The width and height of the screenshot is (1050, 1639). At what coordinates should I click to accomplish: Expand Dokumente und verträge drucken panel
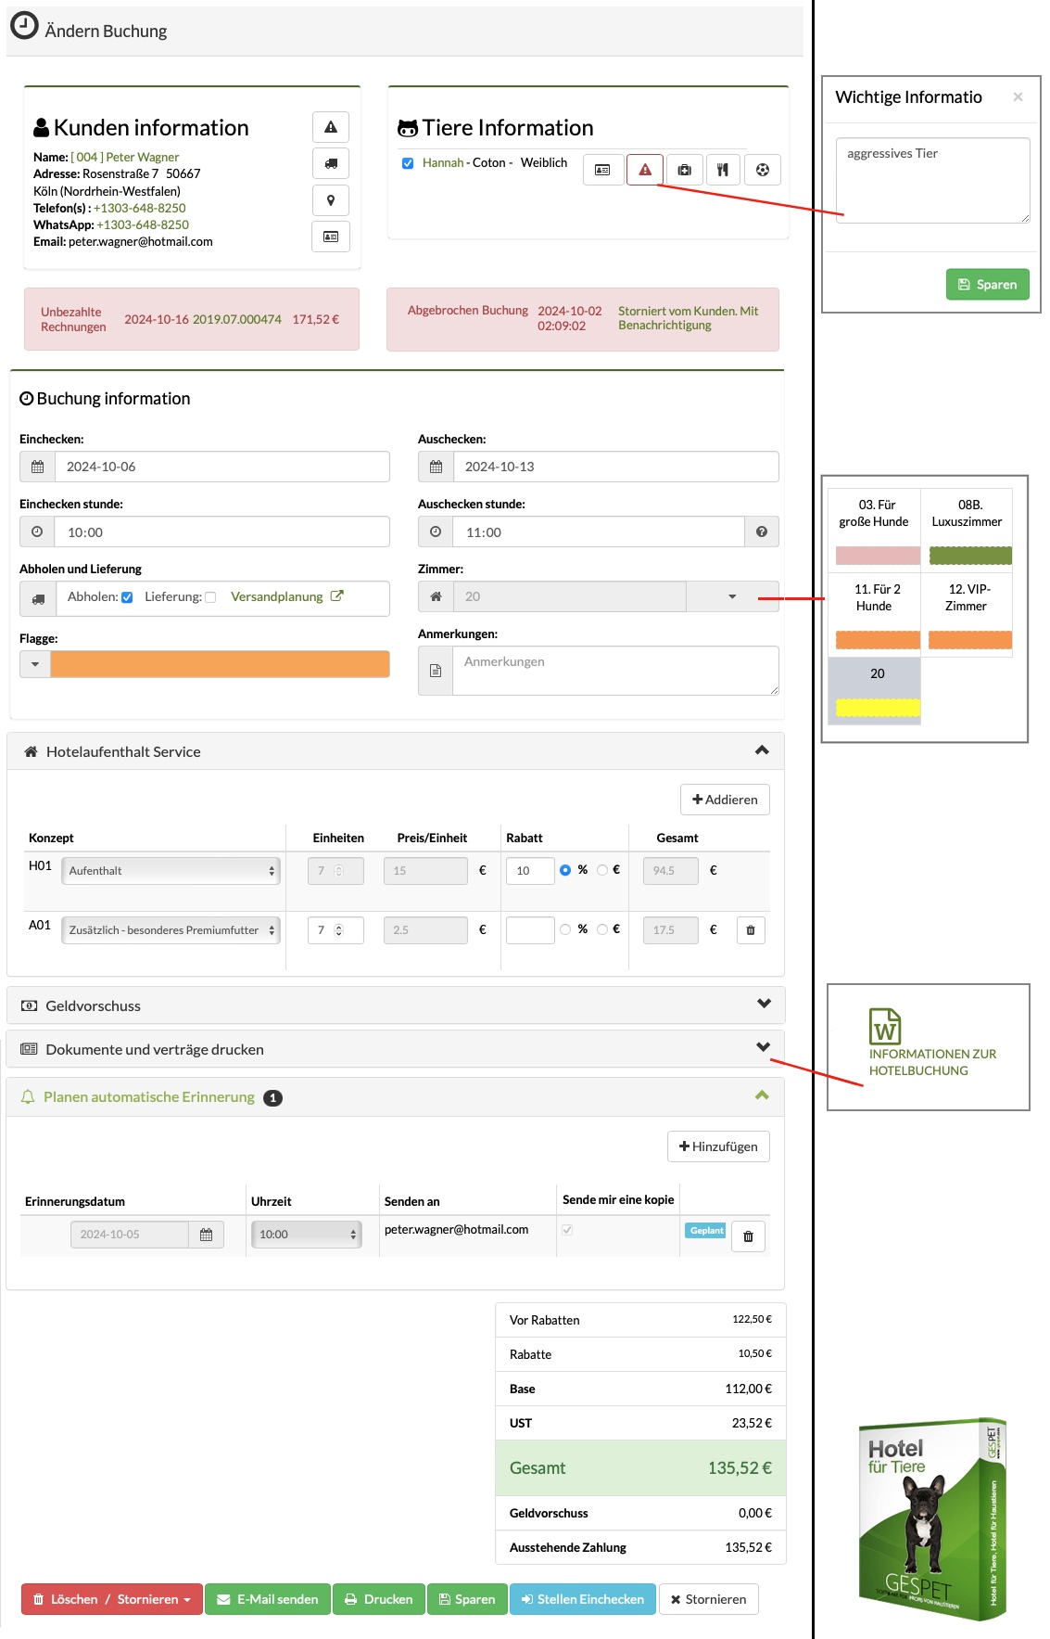click(x=396, y=1049)
